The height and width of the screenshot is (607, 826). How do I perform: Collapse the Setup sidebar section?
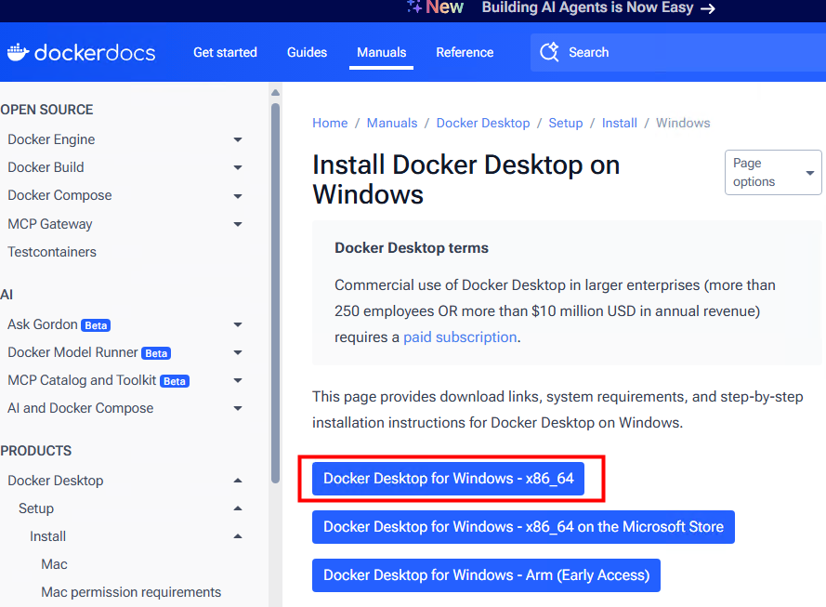pyautogui.click(x=238, y=508)
